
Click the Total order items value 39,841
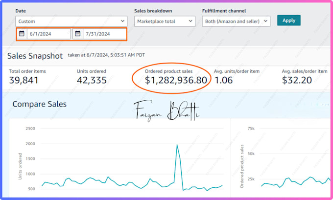tap(24, 80)
